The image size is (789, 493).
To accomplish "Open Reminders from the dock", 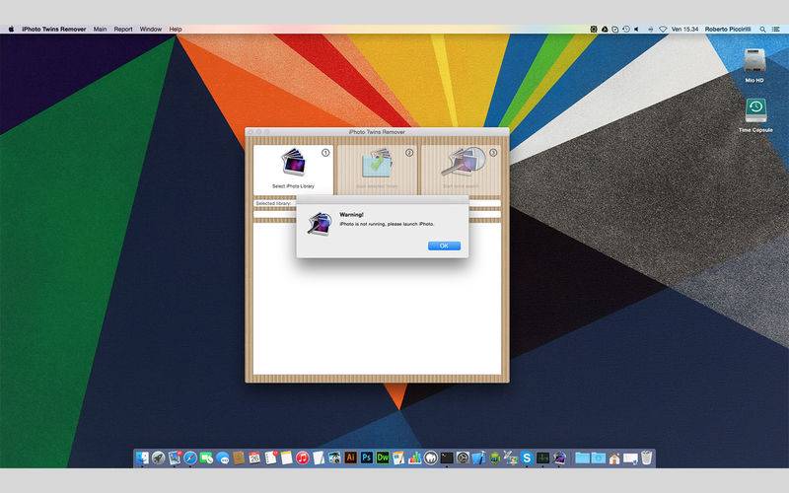I will click(x=270, y=458).
